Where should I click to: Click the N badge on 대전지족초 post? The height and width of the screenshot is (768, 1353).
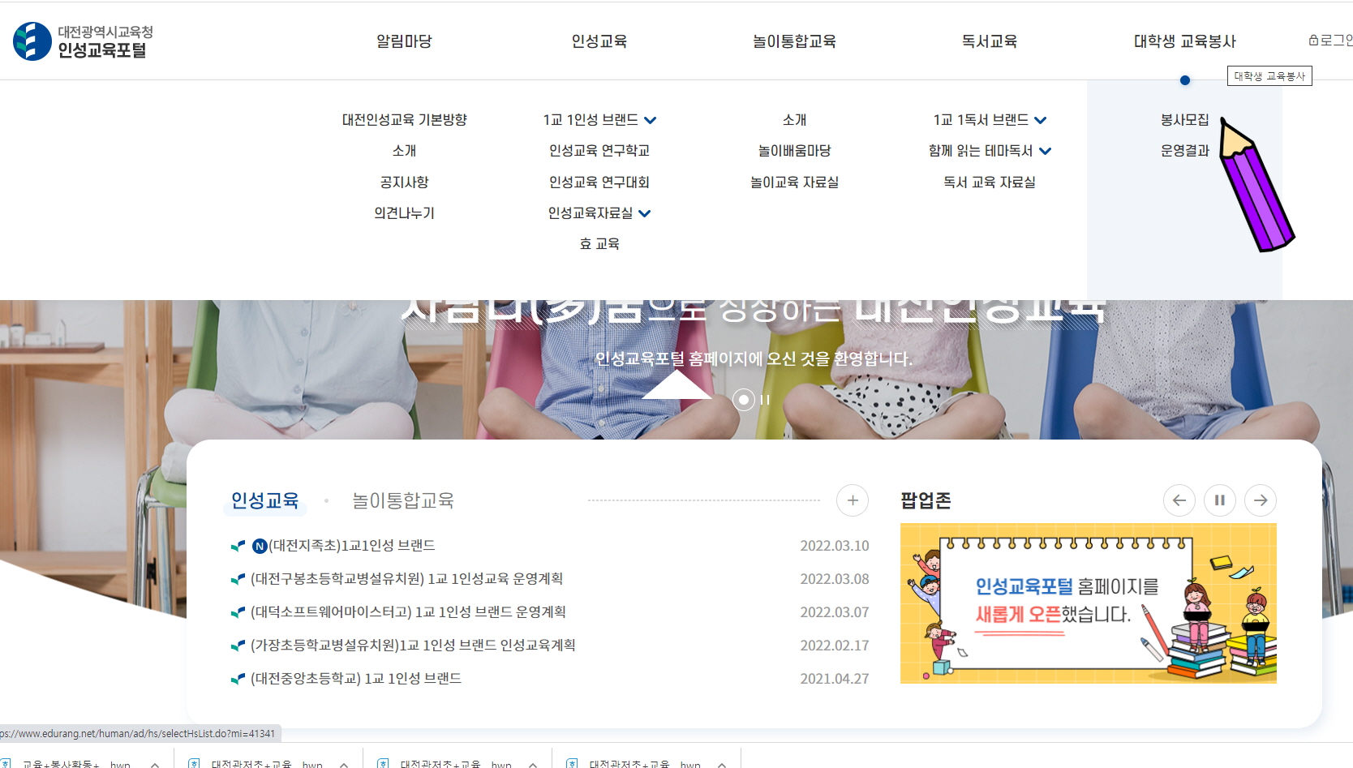pyautogui.click(x=260, y=546)
